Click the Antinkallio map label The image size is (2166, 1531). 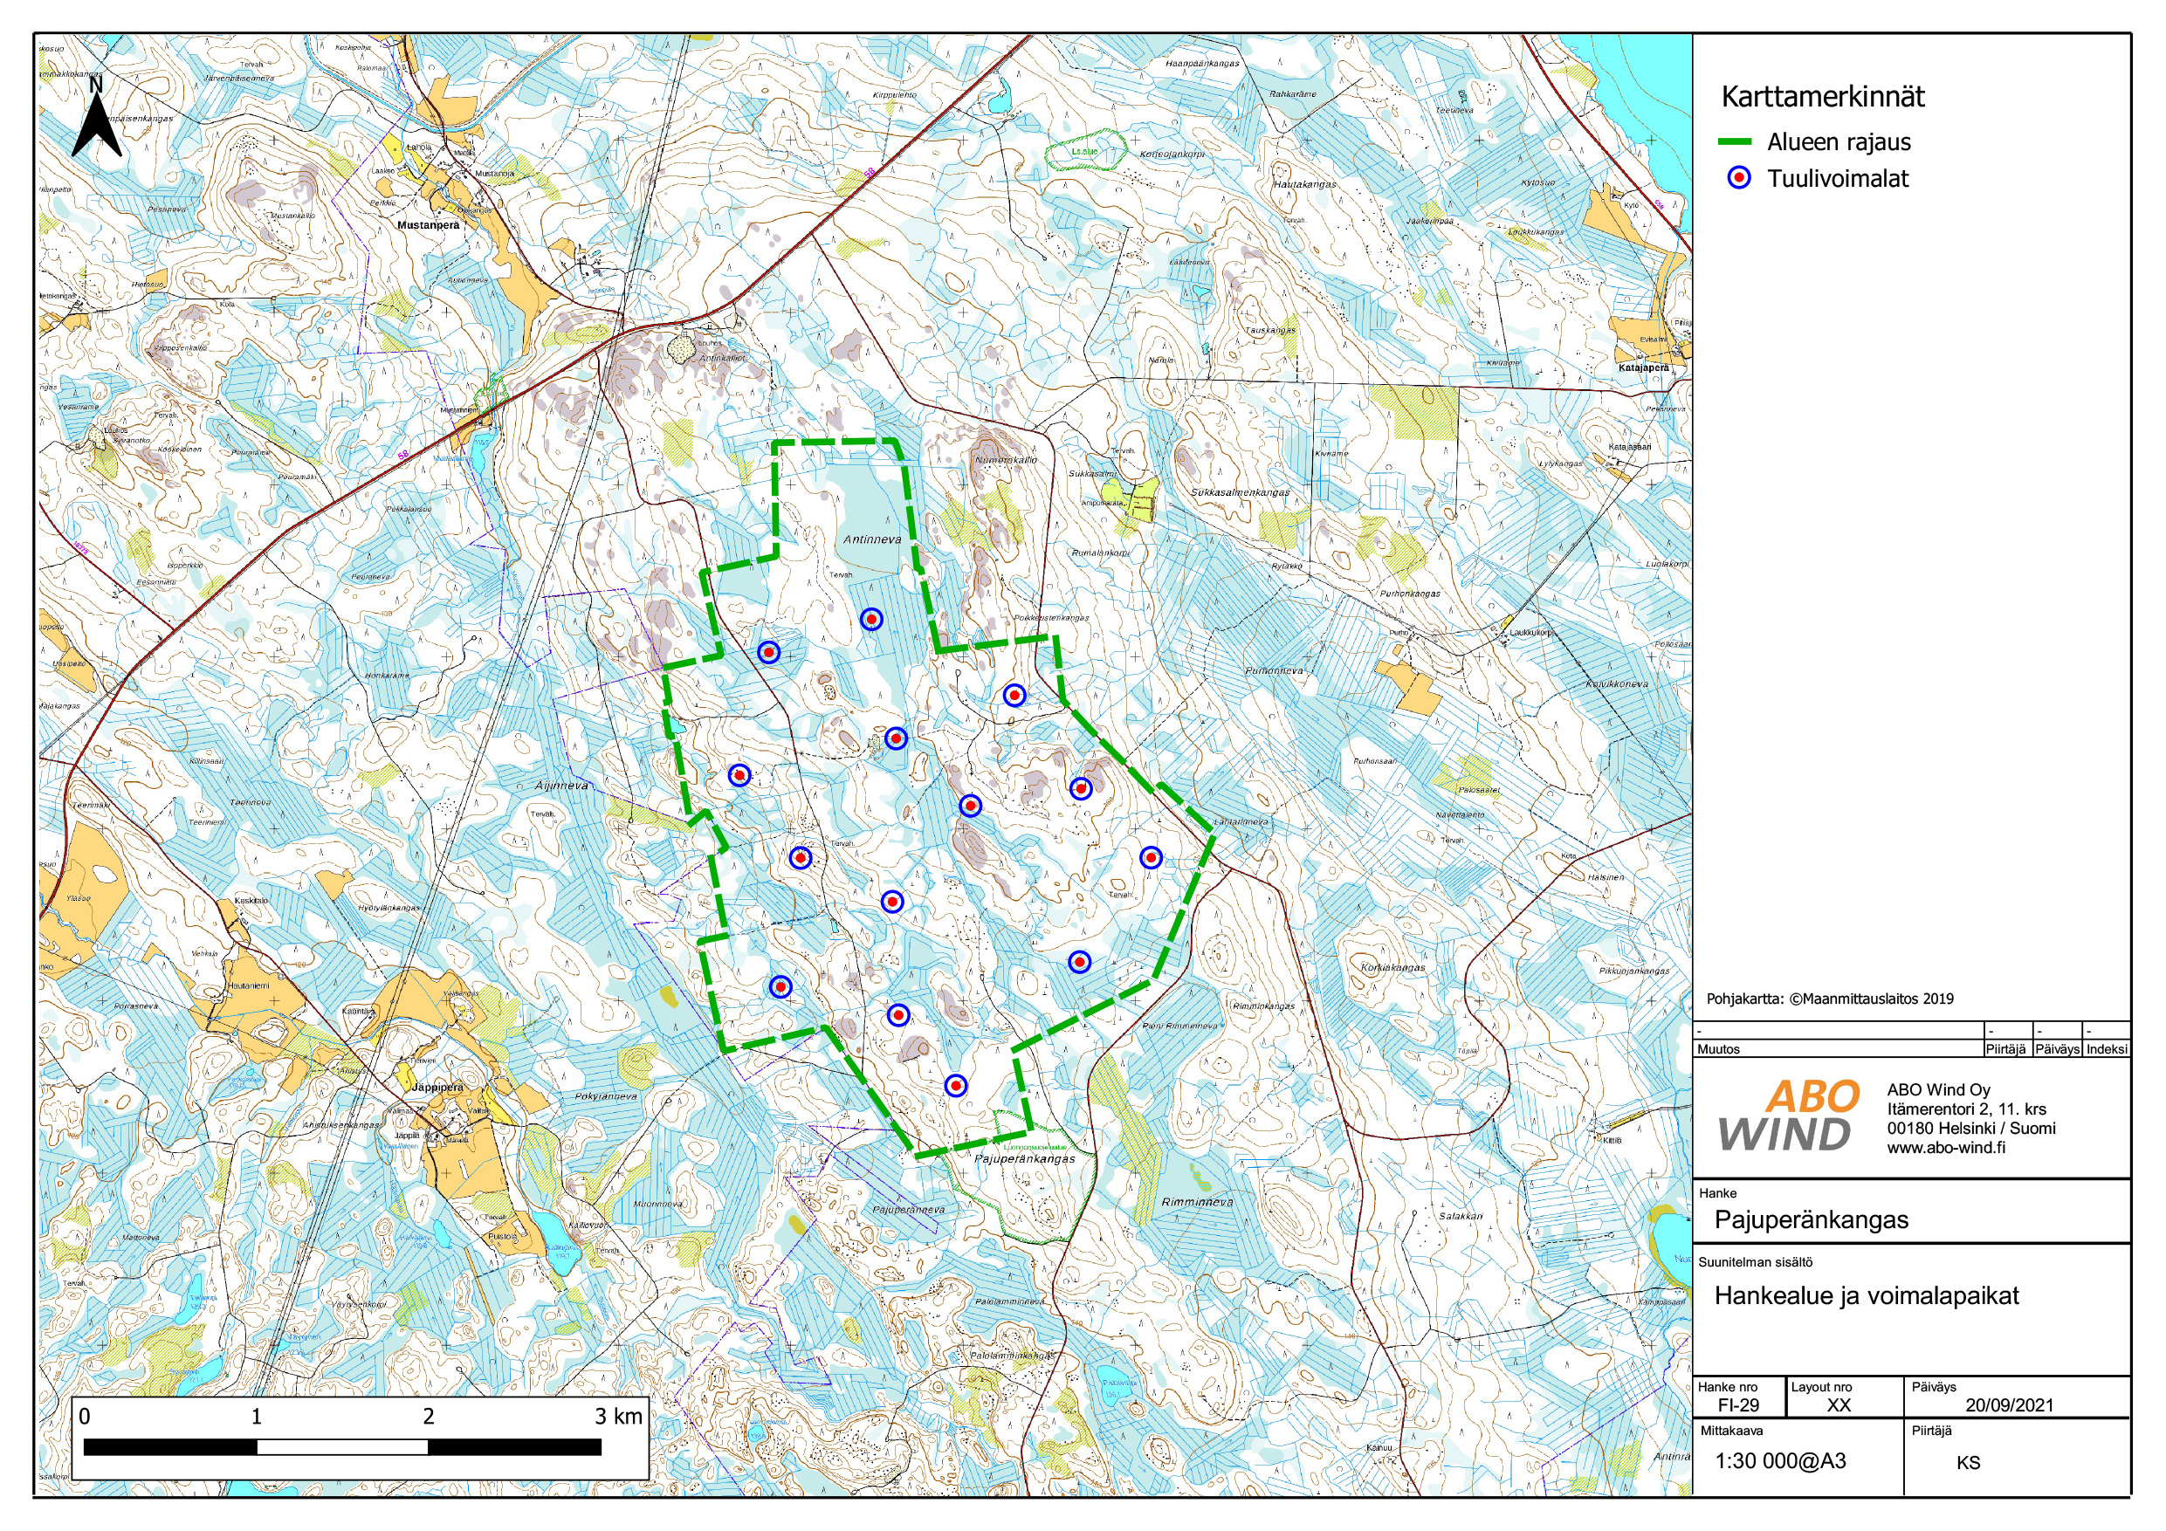pyautogui.click(x=722, y=359)
